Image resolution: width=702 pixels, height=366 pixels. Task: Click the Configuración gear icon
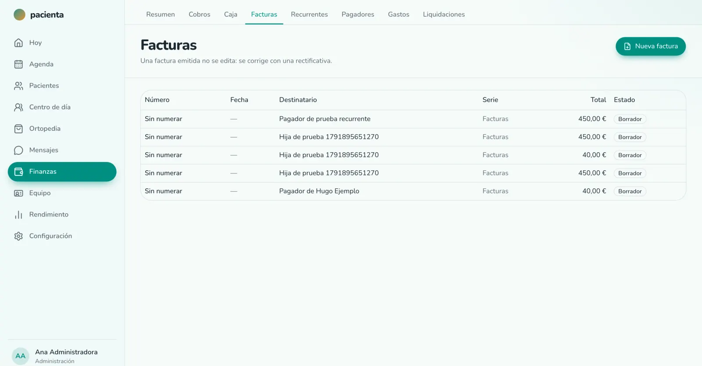click(18, 236)
